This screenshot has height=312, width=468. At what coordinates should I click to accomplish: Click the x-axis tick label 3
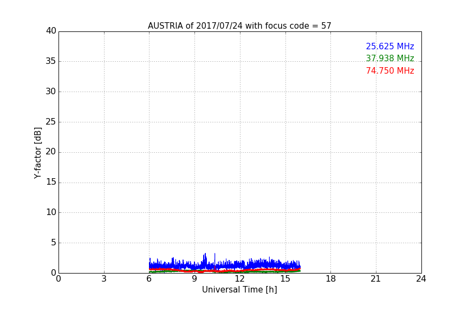104,279
